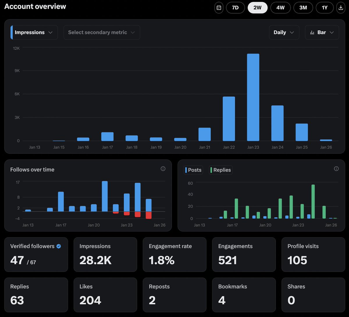This screenshot has width=349, height=317.
Task: Click the Jan 23 impressions bar
Action: [253, 98]
